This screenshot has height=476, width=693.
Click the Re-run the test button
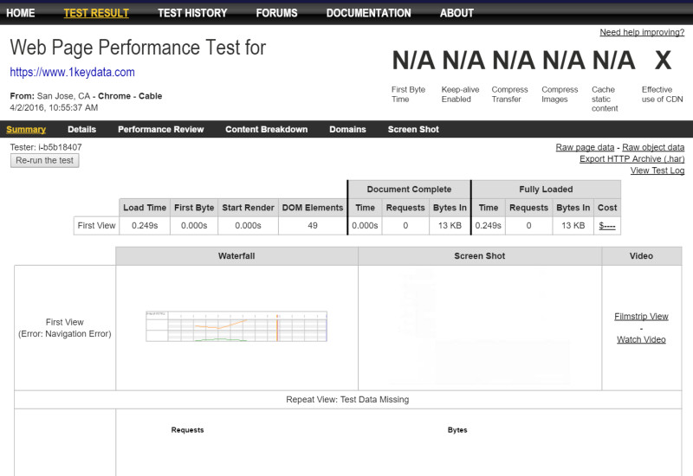45,160
